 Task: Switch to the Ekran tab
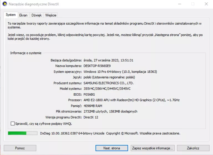pos(23,15)
